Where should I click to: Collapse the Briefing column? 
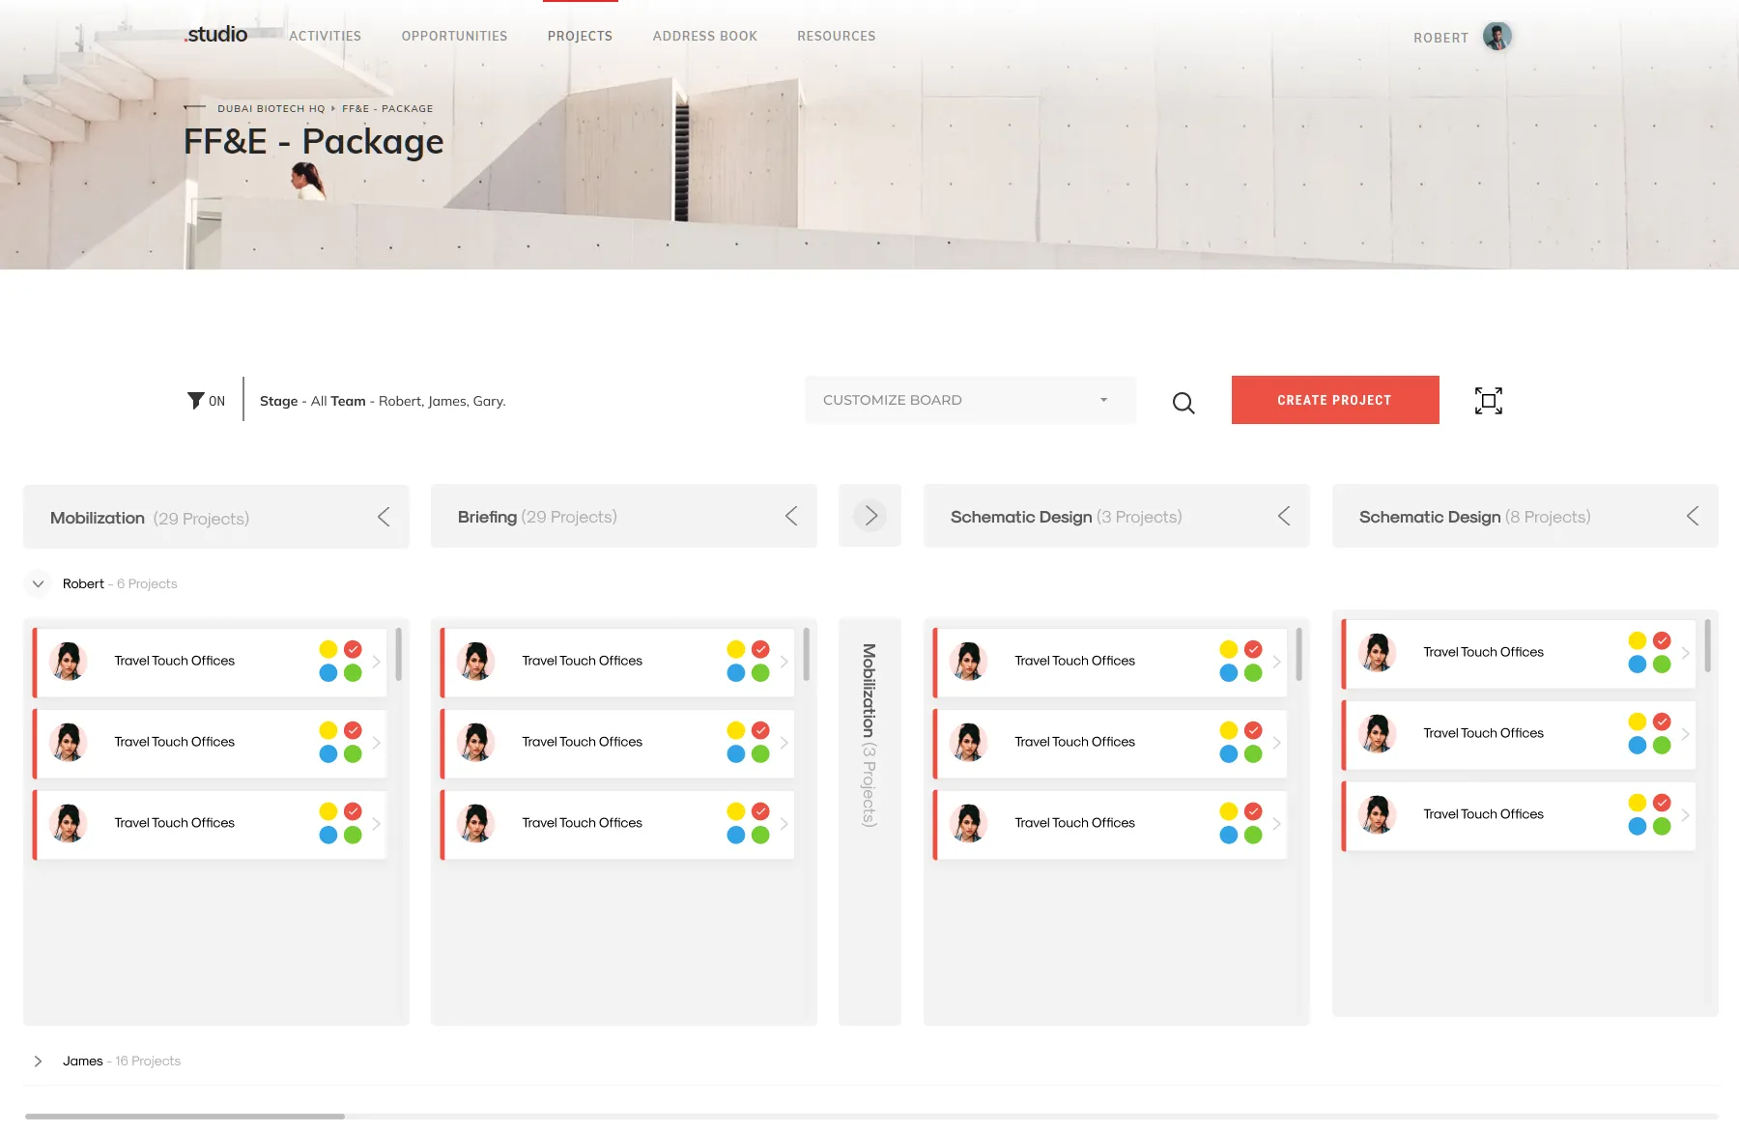(x=791, y=516)
